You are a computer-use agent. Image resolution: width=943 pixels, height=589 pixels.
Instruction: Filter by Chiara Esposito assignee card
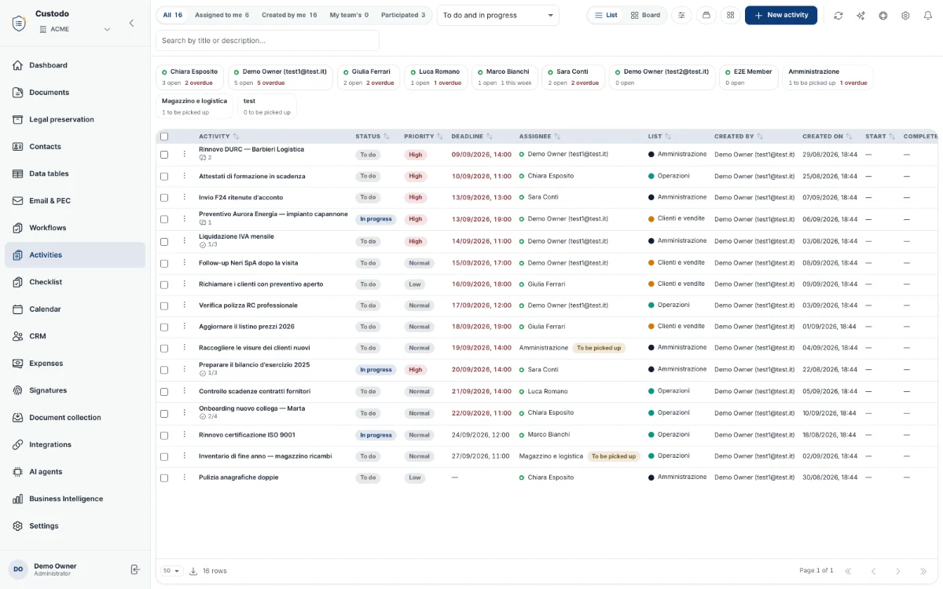[189, 77]
